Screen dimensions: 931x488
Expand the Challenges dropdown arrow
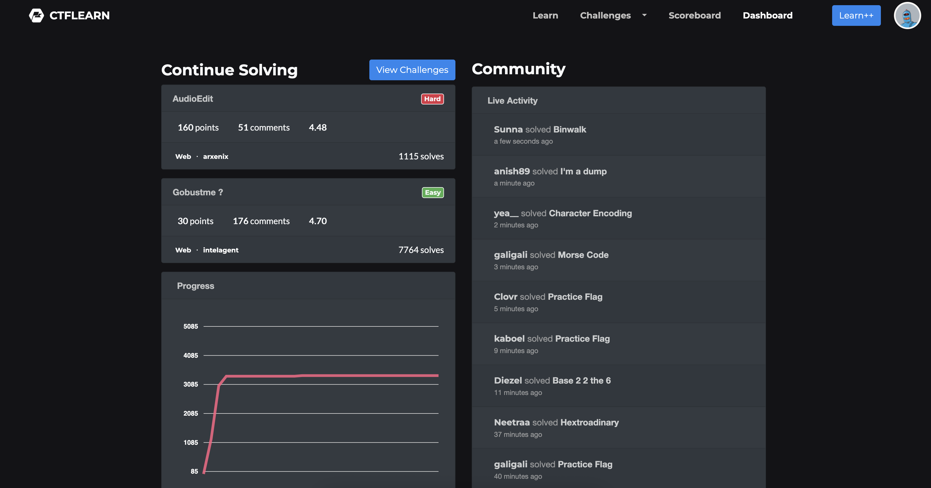[644, 15]
